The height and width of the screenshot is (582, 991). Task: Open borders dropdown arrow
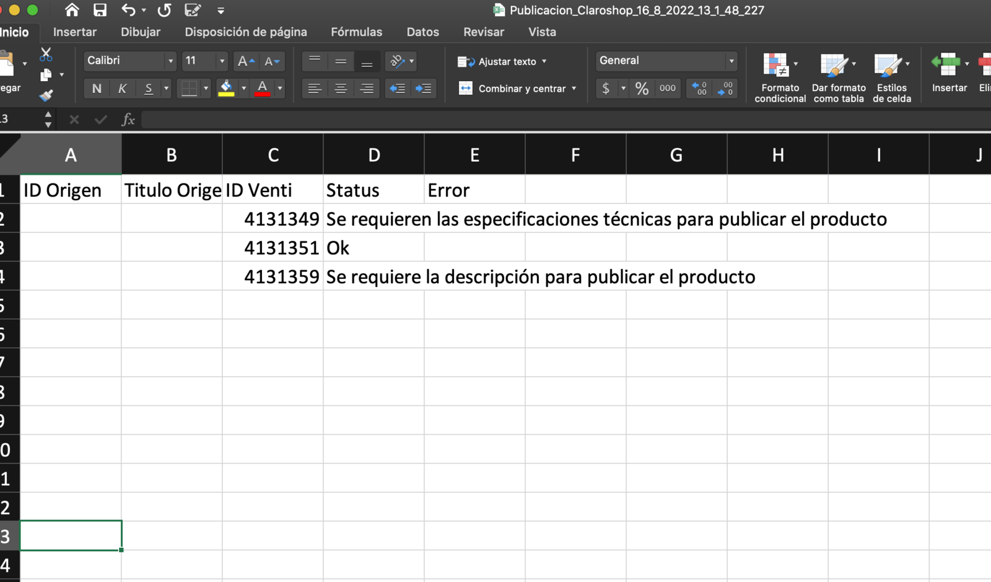[206, 89]
